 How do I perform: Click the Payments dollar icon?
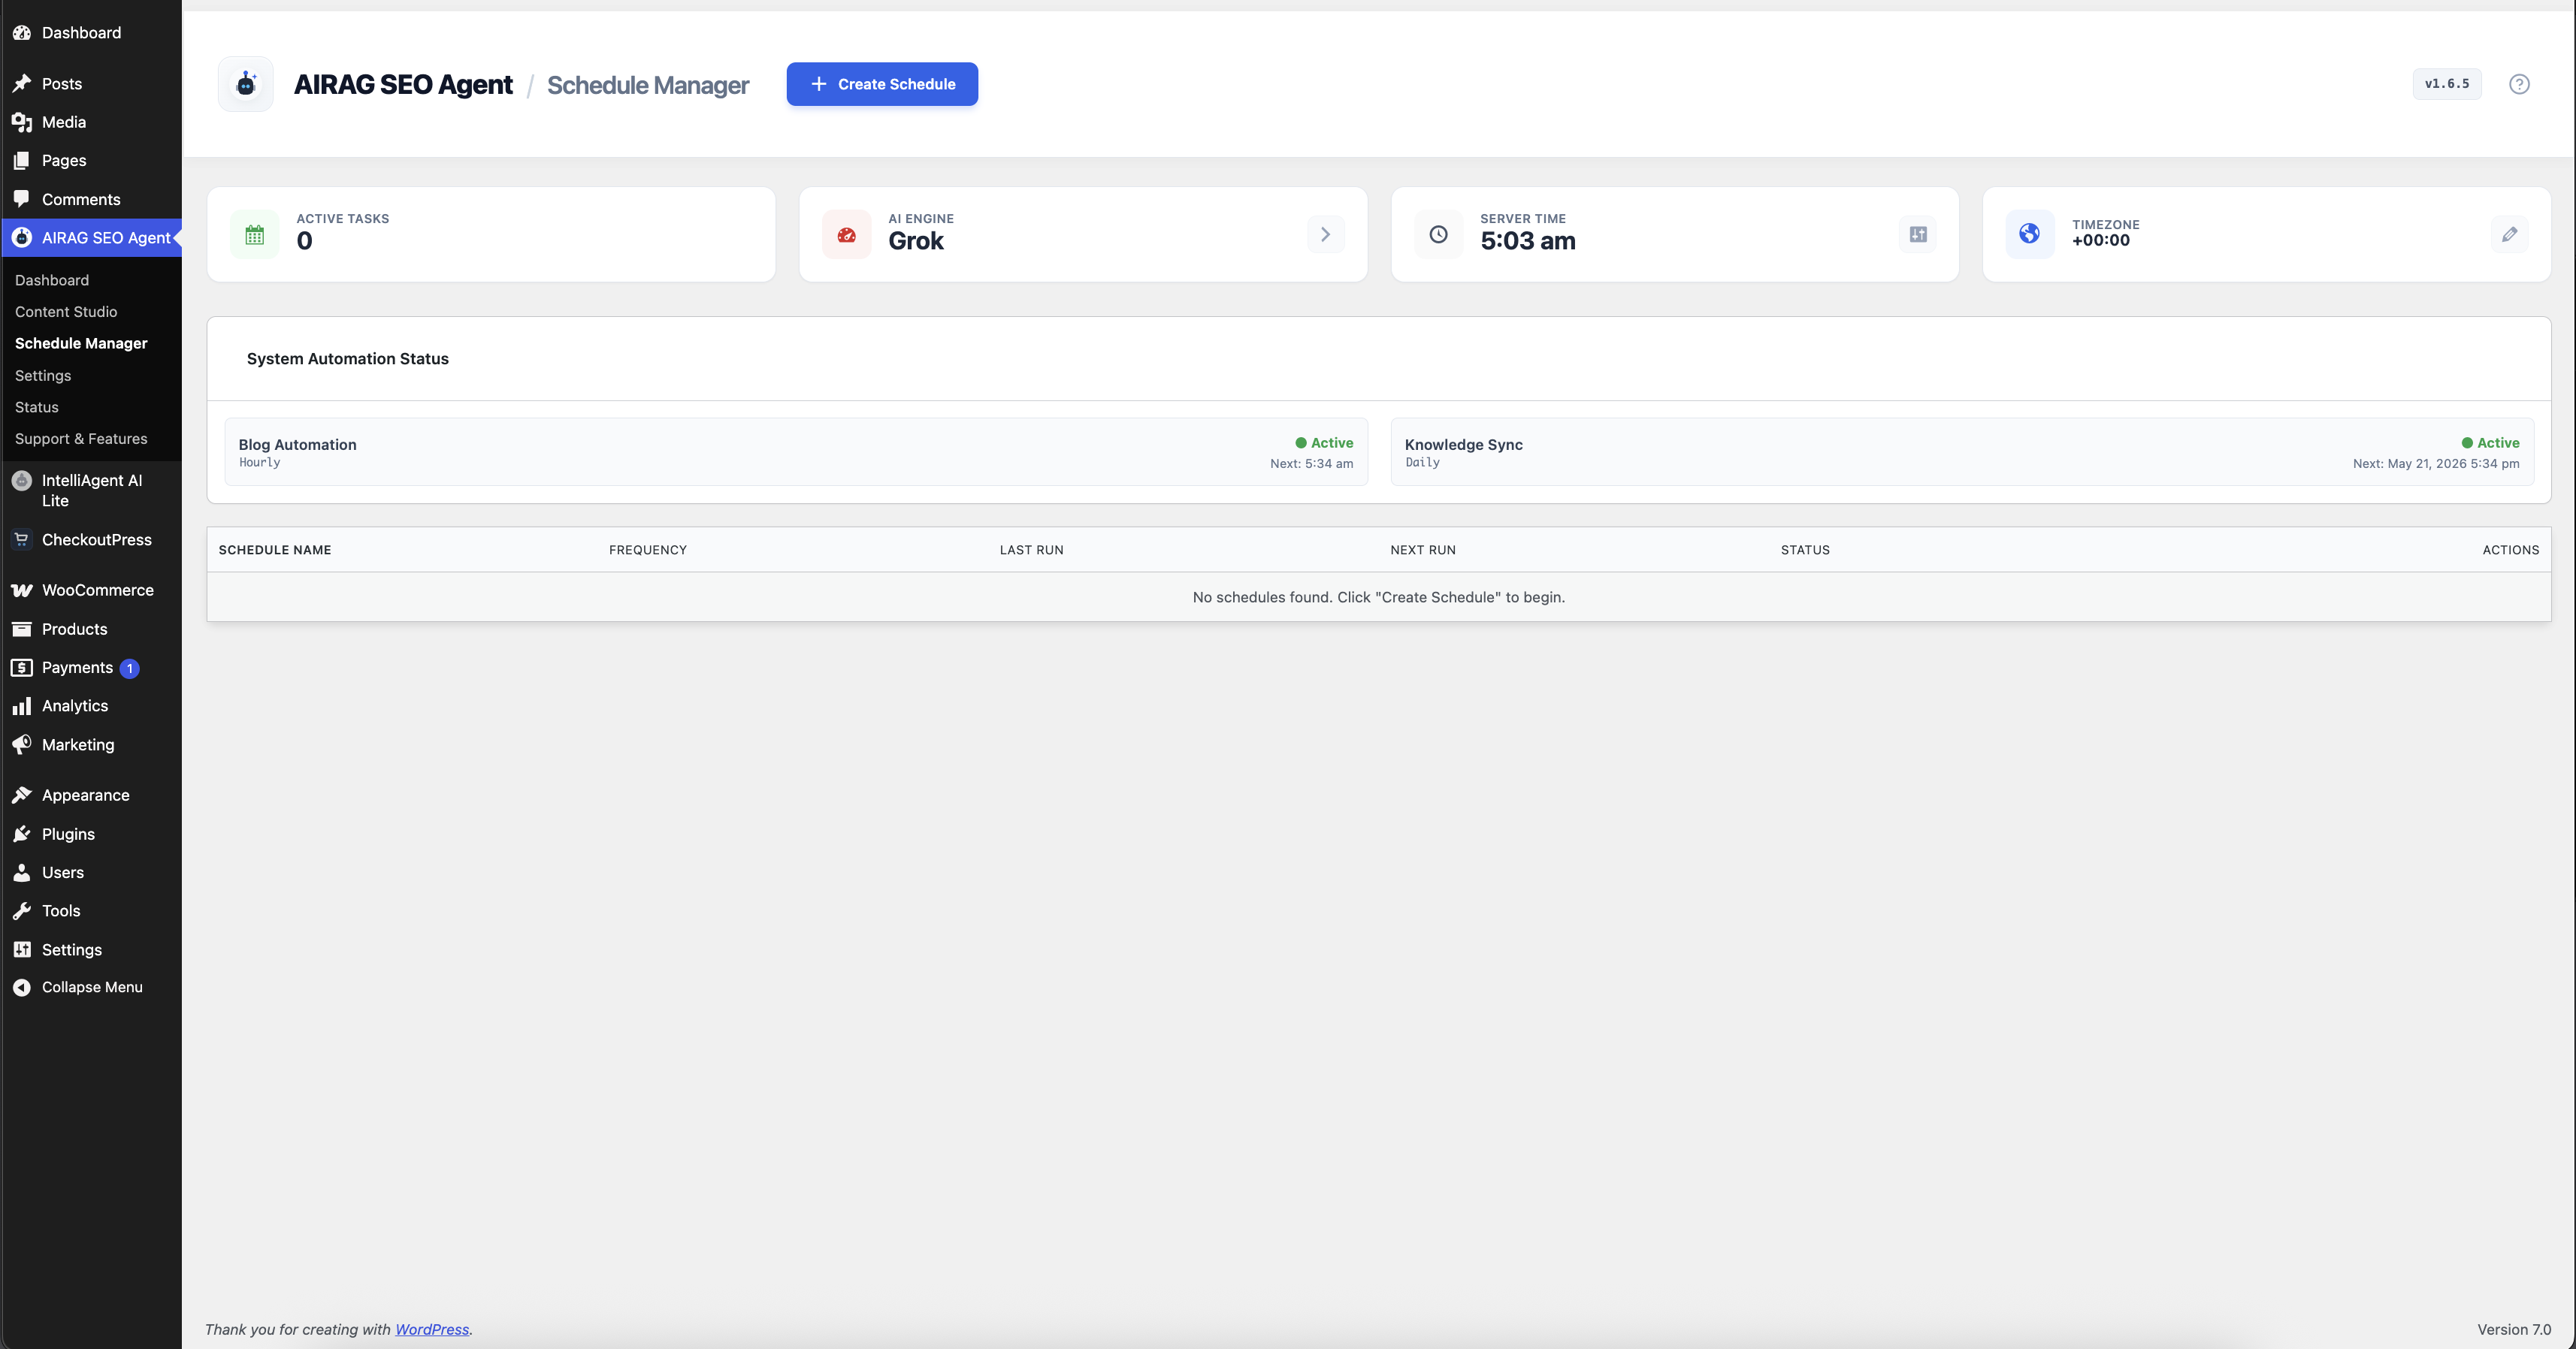[22, 668]
